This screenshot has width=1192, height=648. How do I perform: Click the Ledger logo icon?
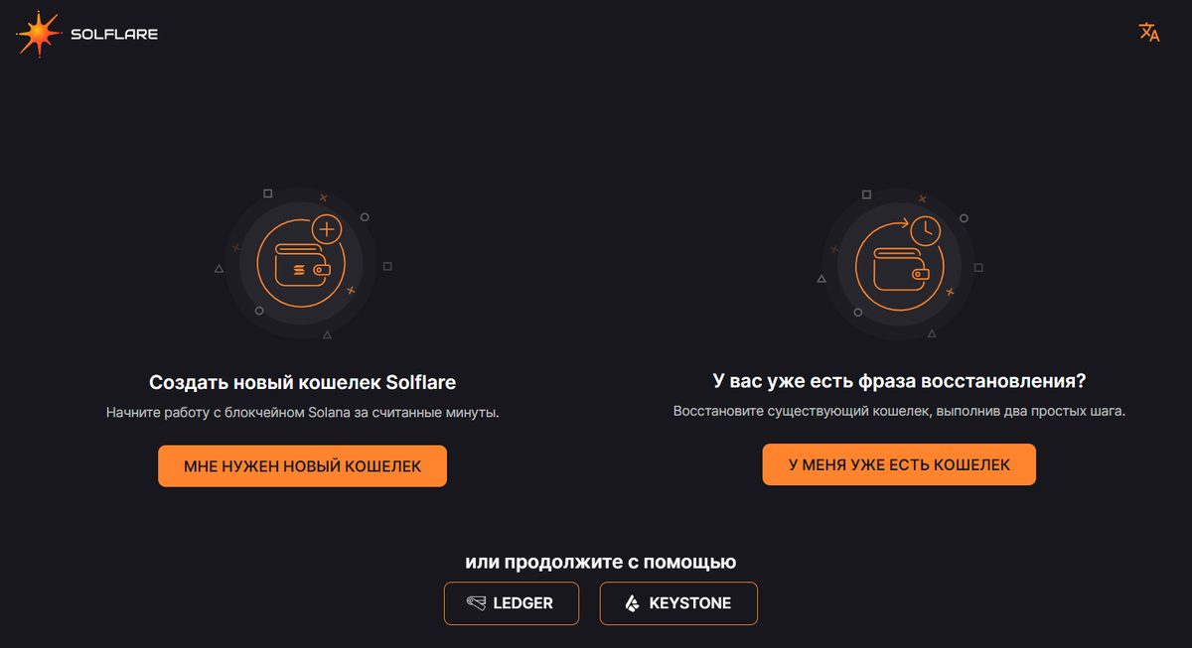coord(478,603)
